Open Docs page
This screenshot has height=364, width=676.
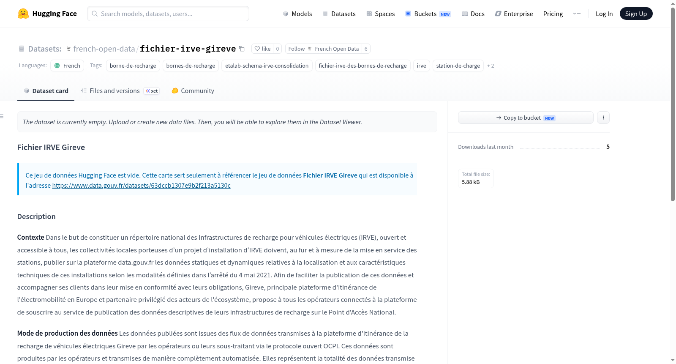[x=473, y=14]
